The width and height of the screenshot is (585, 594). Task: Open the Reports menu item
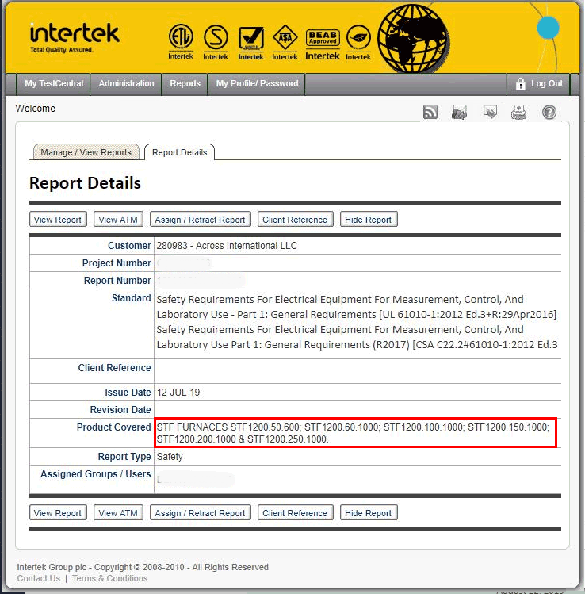point(185,84)
